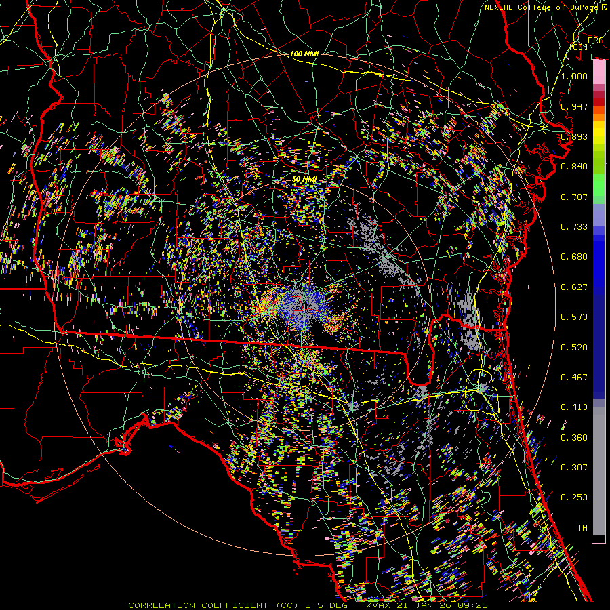The height and width of the screenshot is (610, 610).
Task: Select the 0.680 legend value
Action: pos(574,257)
